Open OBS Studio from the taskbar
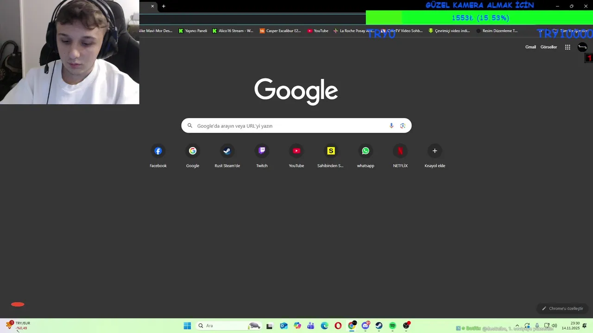Screen dimensions: 593x333 406,326
